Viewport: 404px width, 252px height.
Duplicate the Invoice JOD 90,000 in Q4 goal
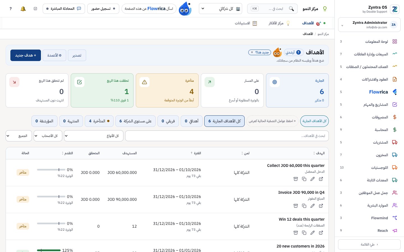point(304,206)
